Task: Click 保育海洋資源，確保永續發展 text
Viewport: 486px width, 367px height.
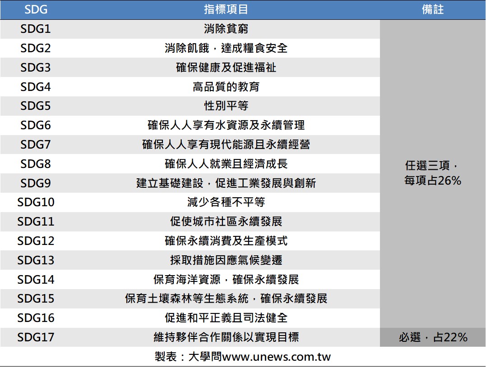Action: coord(226,280)
